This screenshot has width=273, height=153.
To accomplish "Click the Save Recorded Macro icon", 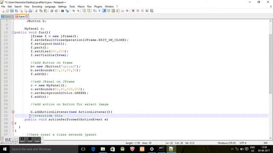I will (151, 11).
